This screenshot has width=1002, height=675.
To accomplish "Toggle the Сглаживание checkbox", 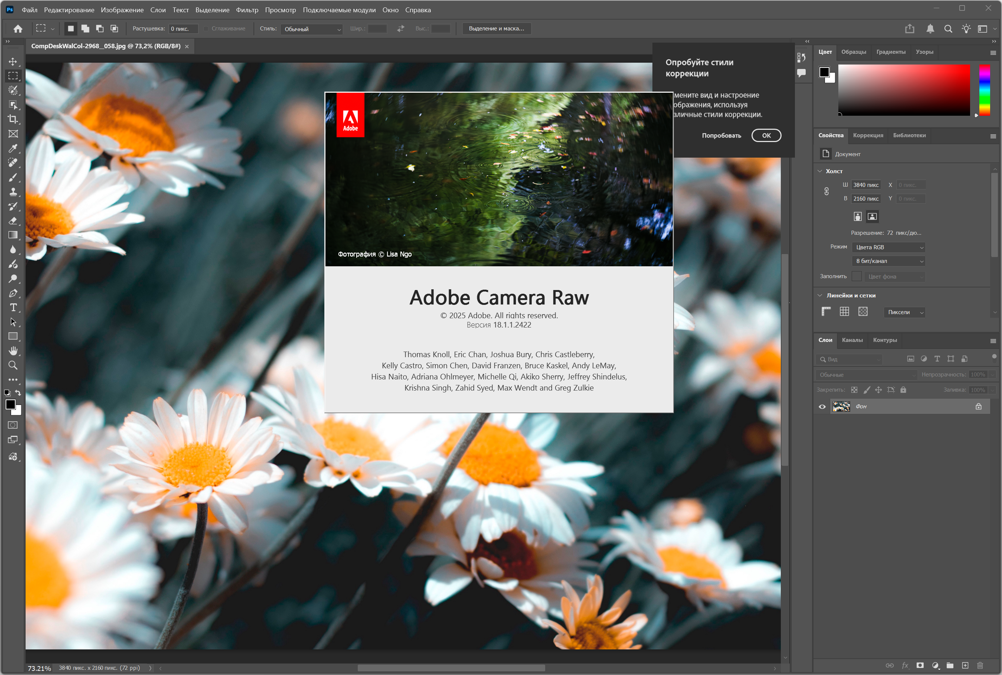I will tap(206, 29).
